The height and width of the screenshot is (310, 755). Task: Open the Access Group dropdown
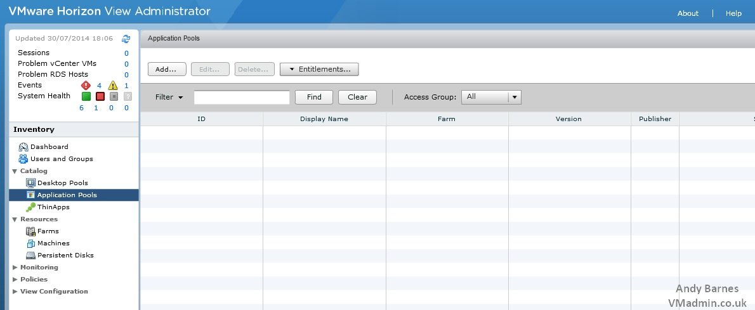point(515,97)
